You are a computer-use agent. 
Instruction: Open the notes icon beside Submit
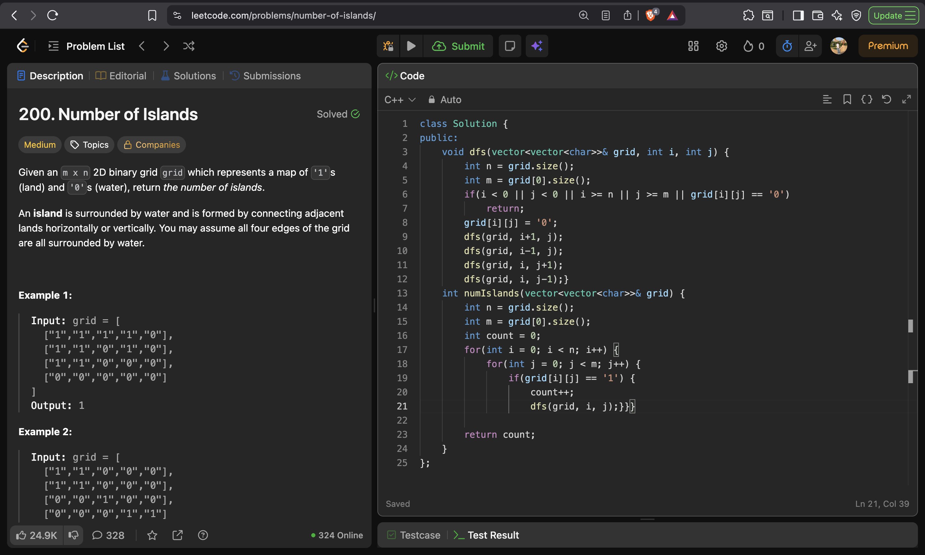tap(510, 46)
